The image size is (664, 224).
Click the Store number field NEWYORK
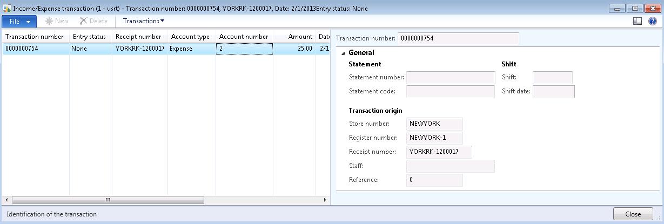coord(434,124)
